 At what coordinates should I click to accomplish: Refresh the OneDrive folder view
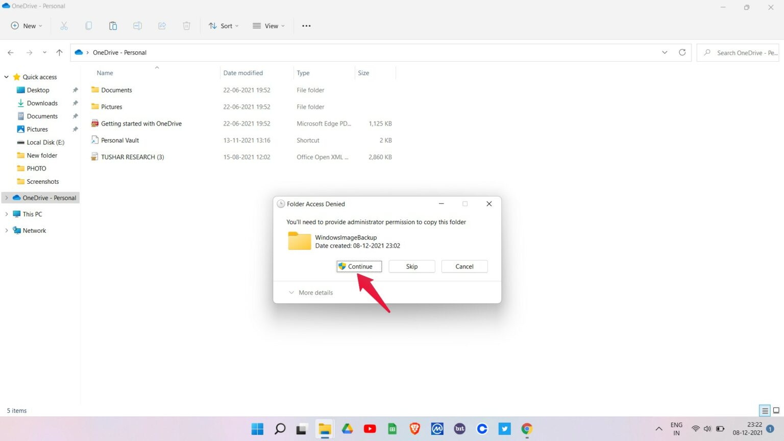pyautogui.click(x=682, y=52)
